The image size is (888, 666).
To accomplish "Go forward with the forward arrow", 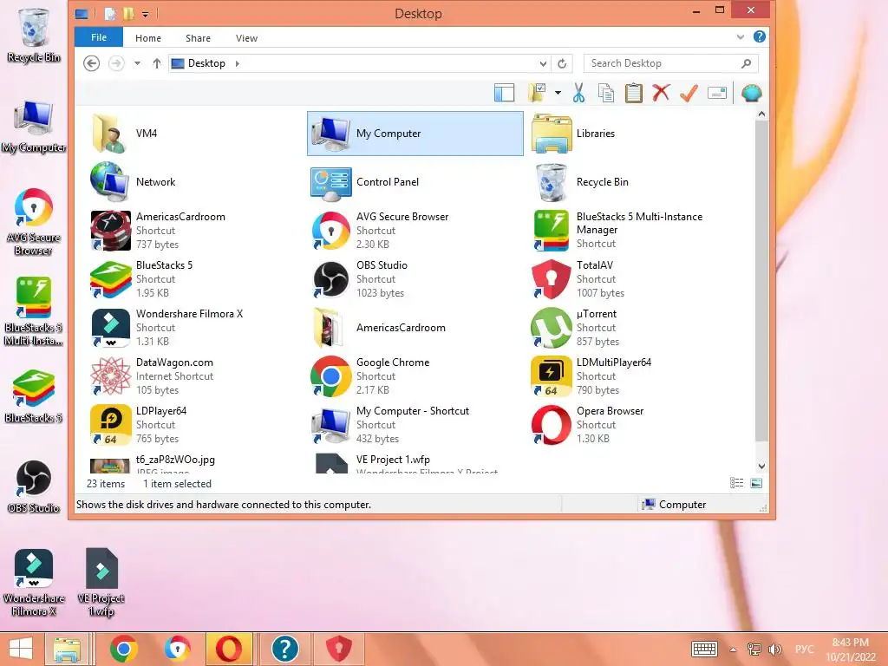I will (116, 62).
